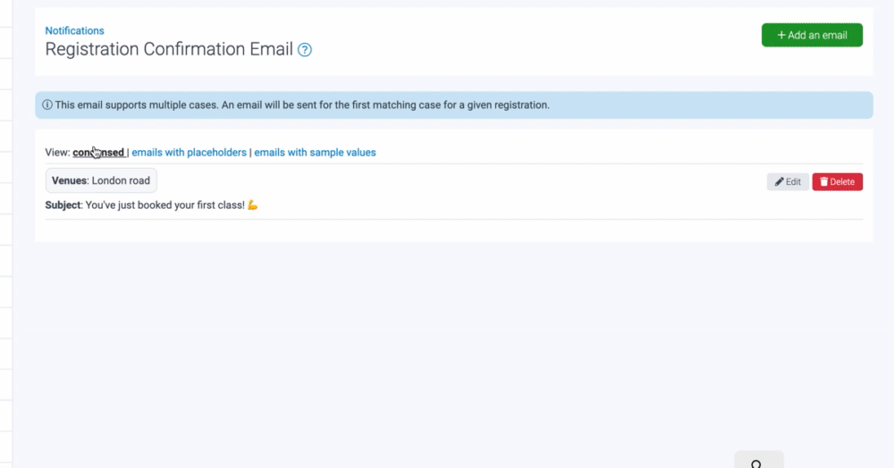Click the text "You've just booked your first class!"
894x468 pixels.
[x=165, y=205]
